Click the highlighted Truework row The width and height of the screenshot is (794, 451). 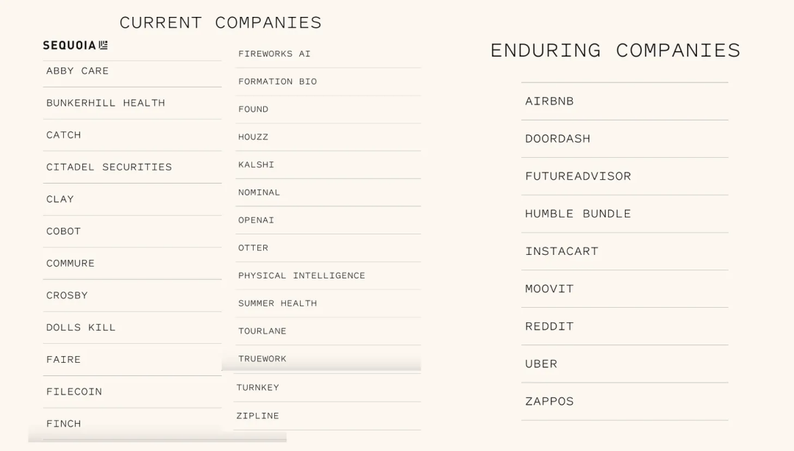pos(321,358)
